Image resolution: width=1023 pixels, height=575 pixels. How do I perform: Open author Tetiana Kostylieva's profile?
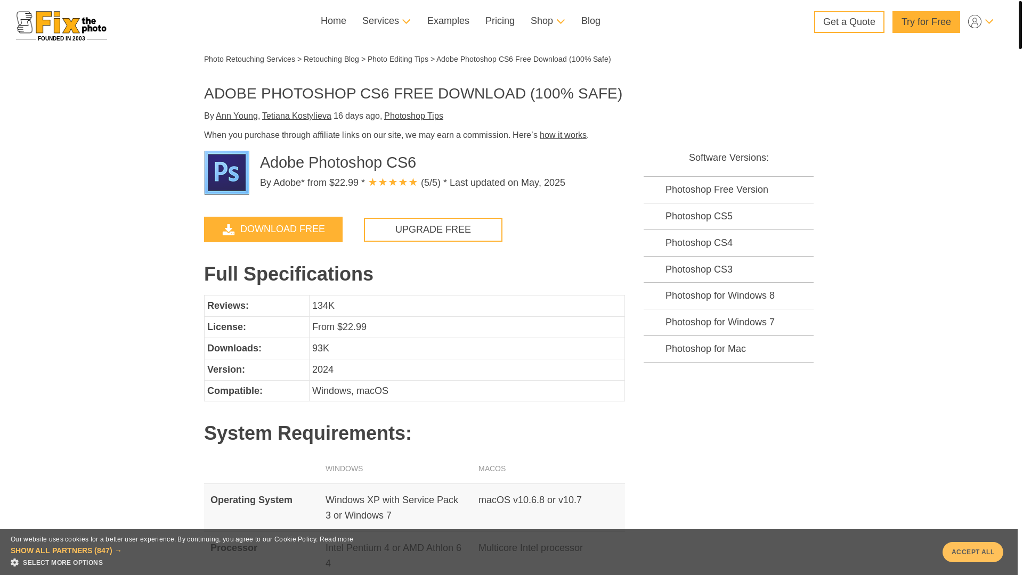pyautogui.click(x=297, y=116)
